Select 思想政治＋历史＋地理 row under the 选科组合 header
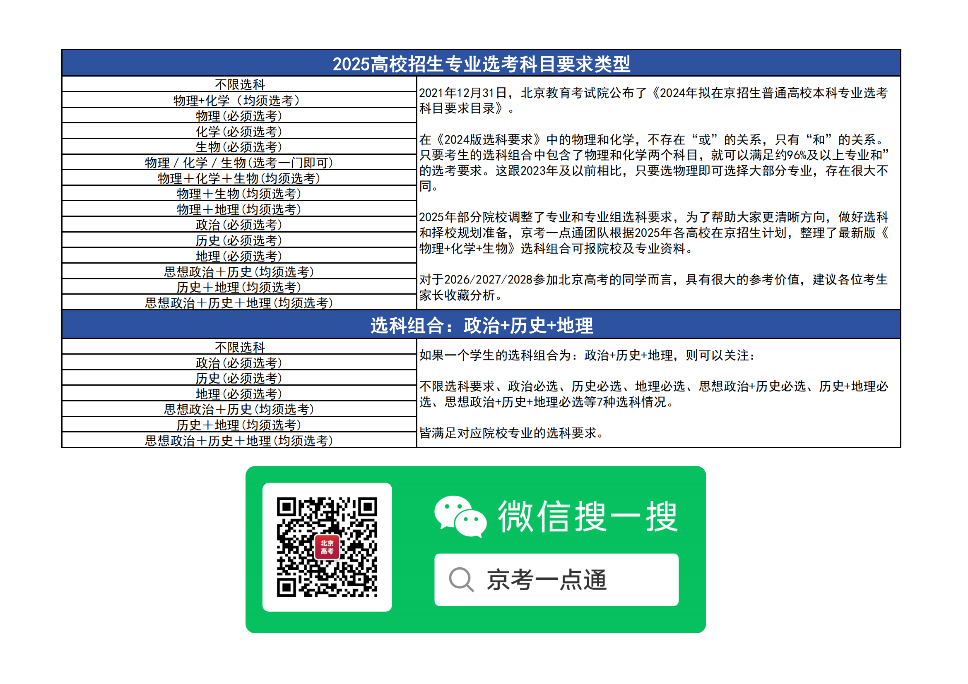 [239, 440]
